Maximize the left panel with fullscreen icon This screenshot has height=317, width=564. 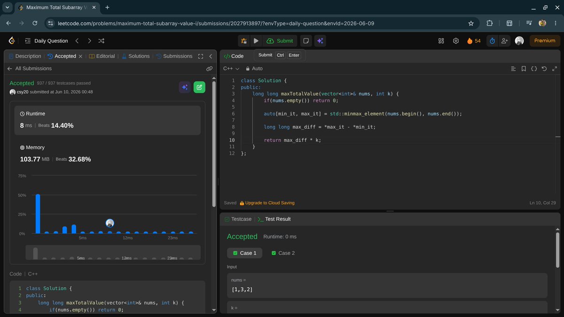[201, 56]
